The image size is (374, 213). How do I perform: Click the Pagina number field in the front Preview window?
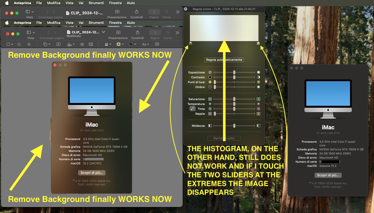coord(155,33)
